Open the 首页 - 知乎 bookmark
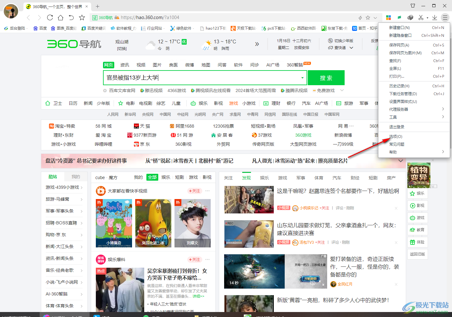Image resolution: width=452 pixels, height=317 pixels. click(365, 28)
